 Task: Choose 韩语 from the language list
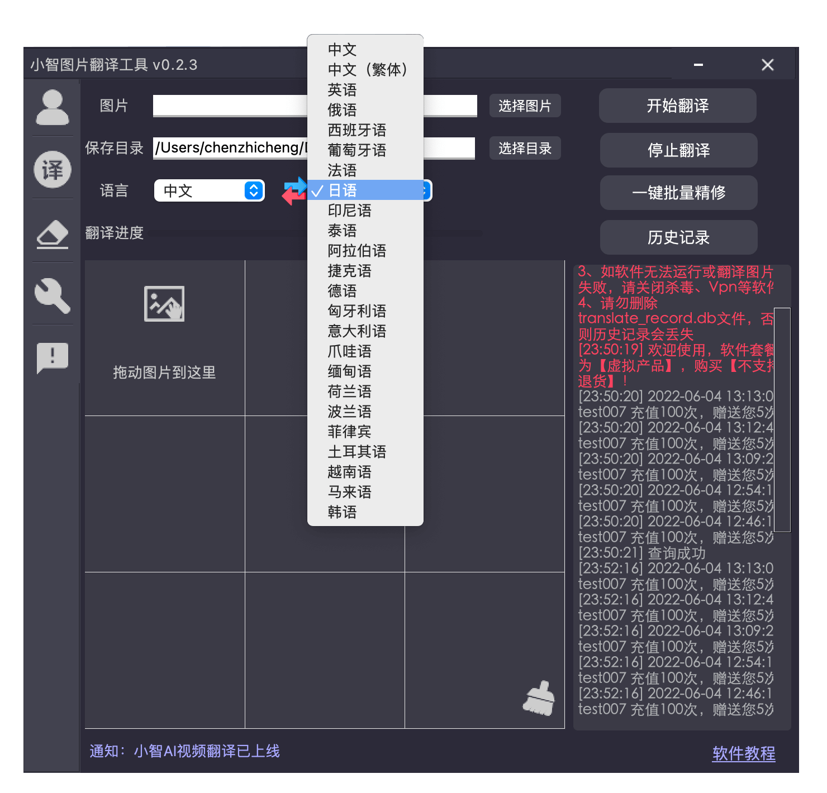(x=365, y=512)
